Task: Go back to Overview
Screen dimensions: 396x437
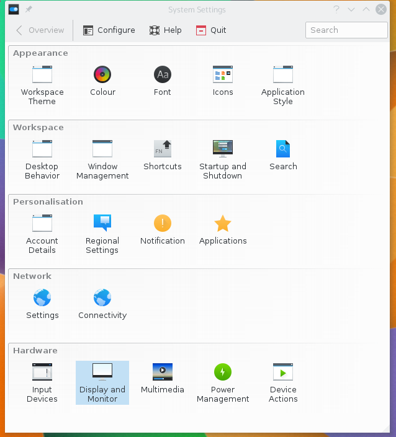Action: [40, 30]
